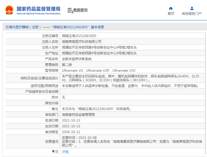Image resolution: width=207 pixels, height=157 pixels.
Task: Click management class 第二类
Action: [67, 65]
